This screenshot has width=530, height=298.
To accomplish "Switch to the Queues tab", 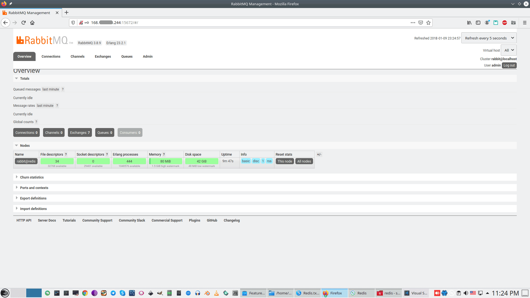I will pos(127,57).
